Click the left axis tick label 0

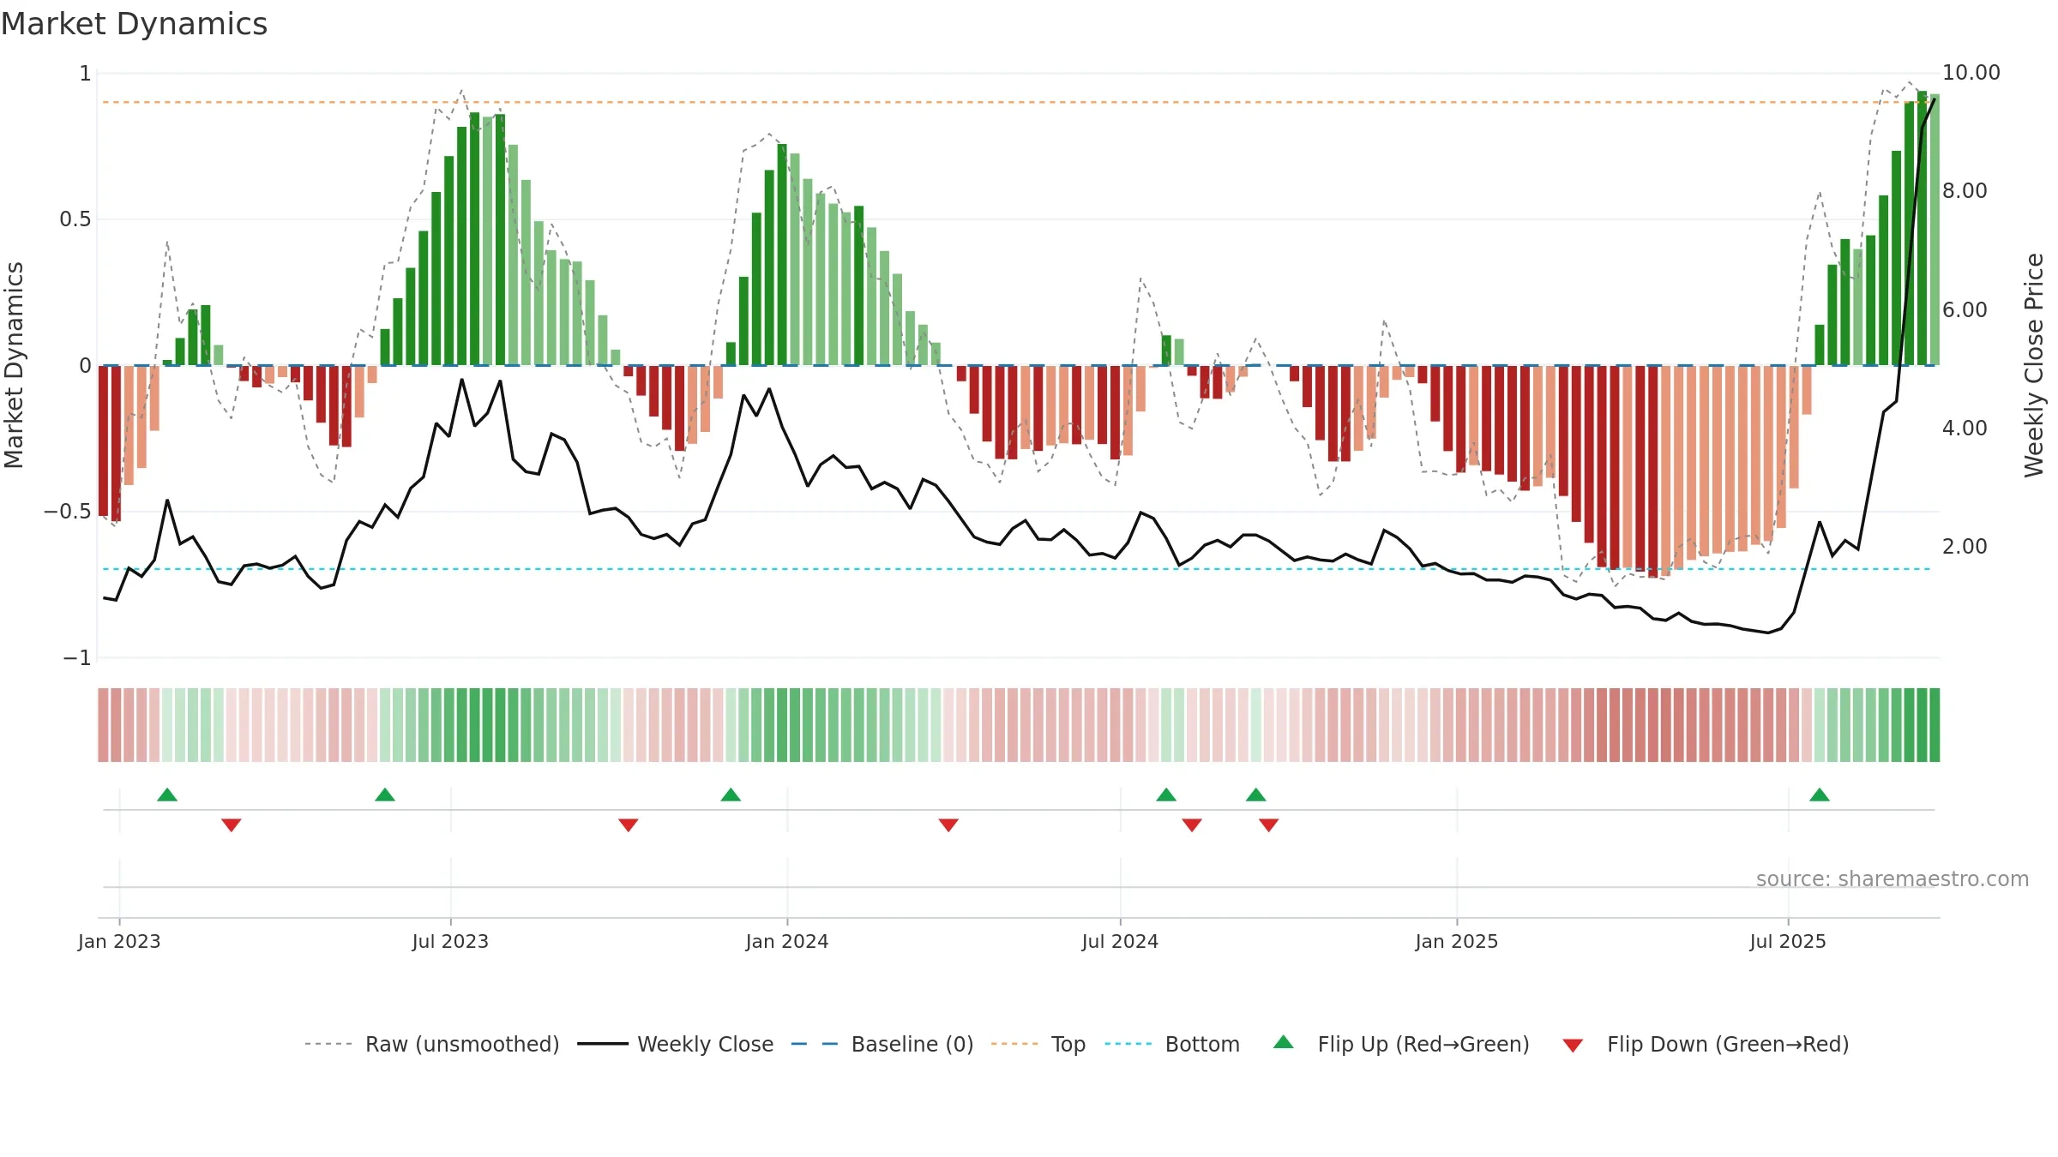click(x=85, y=366)
